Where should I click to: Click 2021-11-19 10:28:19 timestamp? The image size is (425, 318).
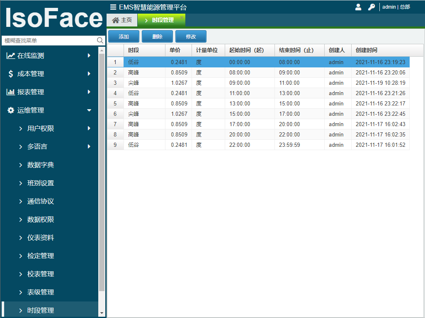(380, 83)
